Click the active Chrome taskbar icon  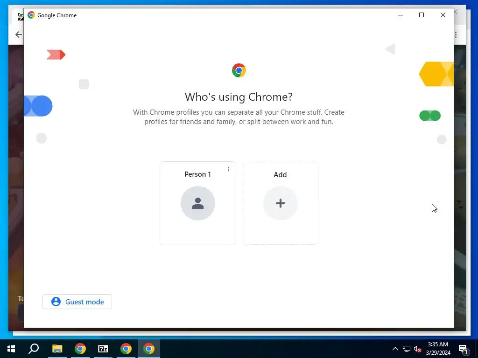pos(149,349)
